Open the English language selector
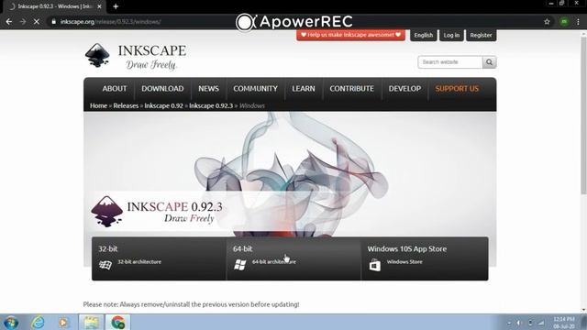The height and width of the screenshot is (330, 587). [424, 35]
